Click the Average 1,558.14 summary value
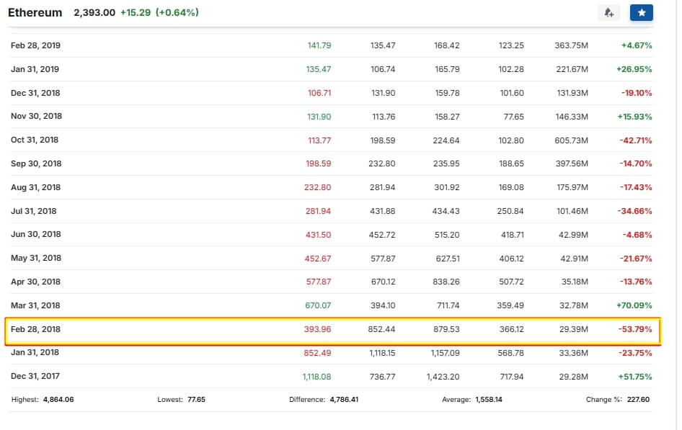682x430 pixels. point(490,399)
